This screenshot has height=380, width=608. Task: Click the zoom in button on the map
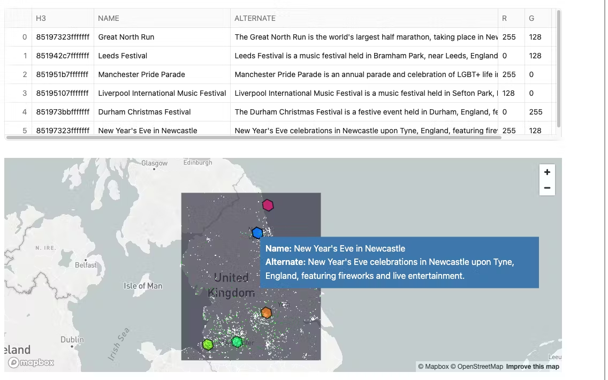click(547, 172)
